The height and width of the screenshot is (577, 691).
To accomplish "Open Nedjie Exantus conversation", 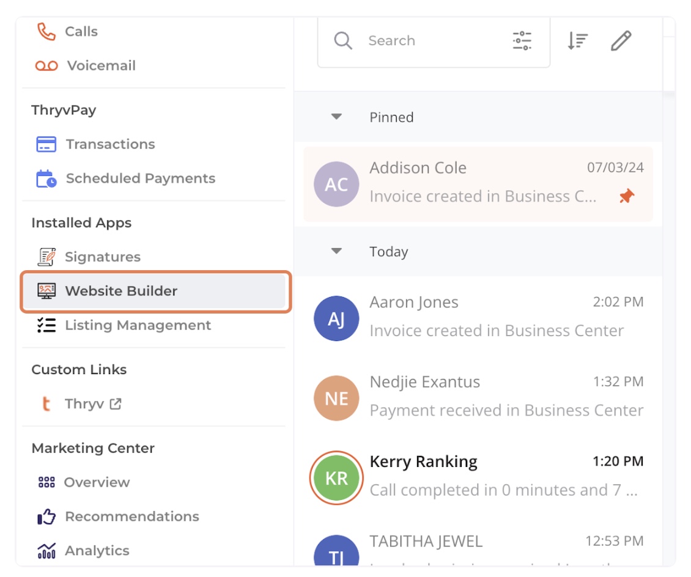I will point(478,397).
